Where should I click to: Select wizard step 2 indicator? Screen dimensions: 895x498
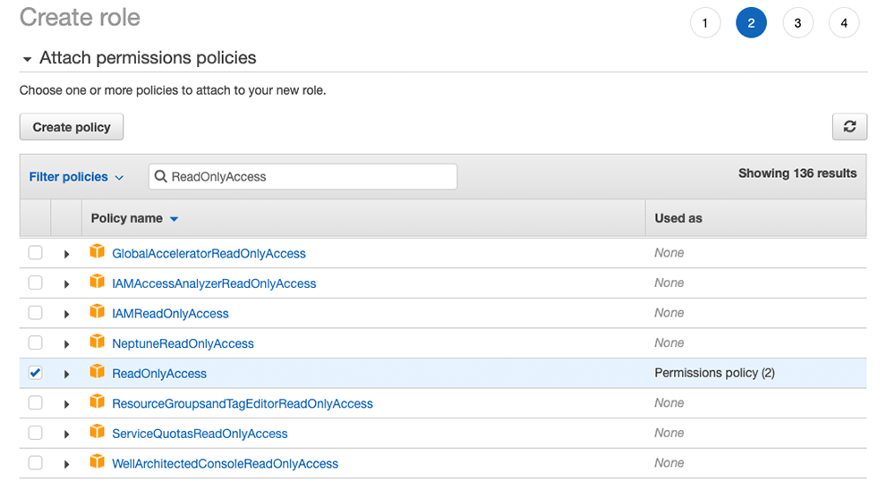pos(751,23)
